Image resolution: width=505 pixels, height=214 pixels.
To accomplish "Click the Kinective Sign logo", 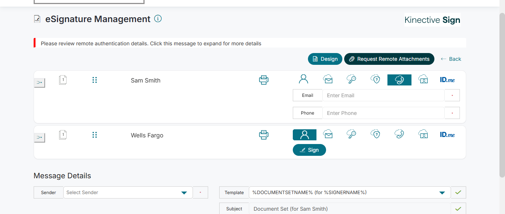I will coord(433,20).
